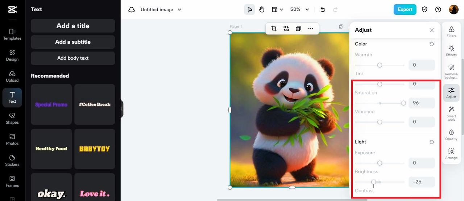464x201 pixels.
Task: Click the Vibrance slider handle
Action: click(x=380, y=122)
